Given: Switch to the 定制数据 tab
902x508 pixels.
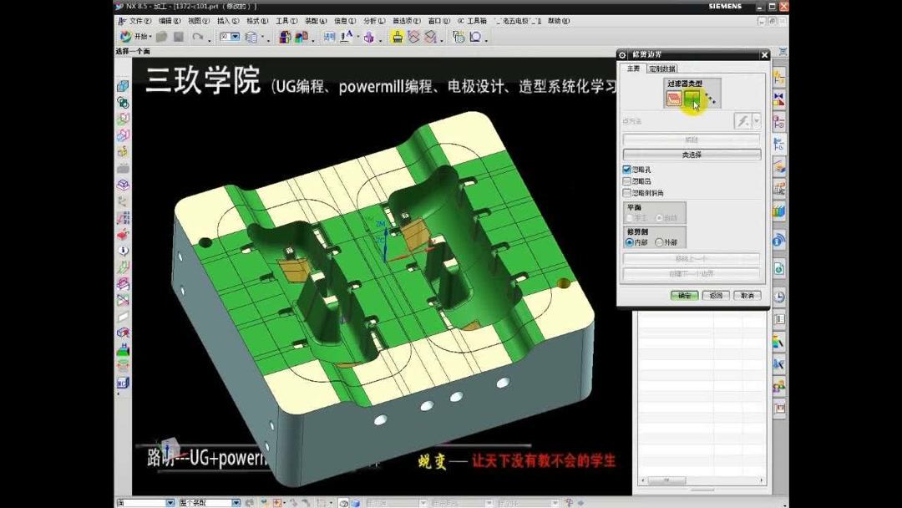Looking at the screenshot, I should [x=662, y=69].
